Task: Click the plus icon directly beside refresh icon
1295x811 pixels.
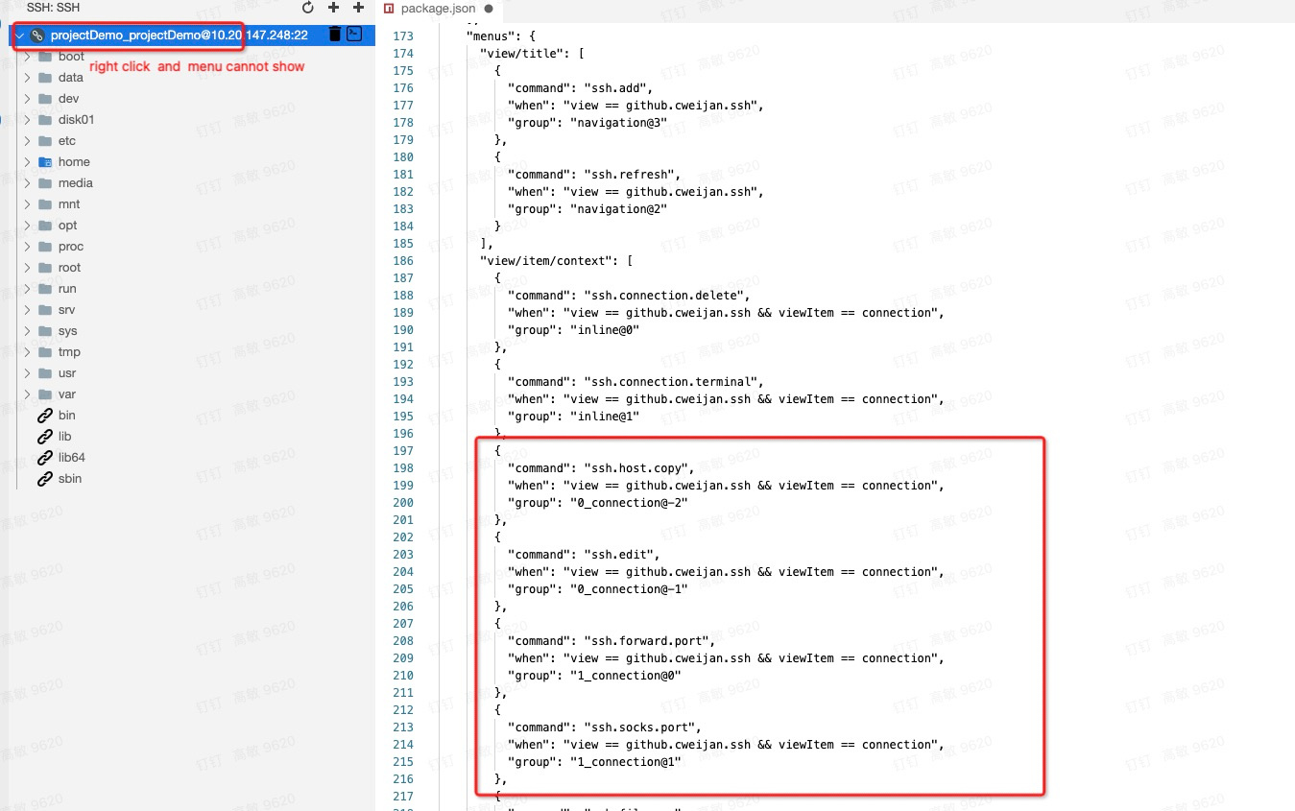Action: (334, 8)
